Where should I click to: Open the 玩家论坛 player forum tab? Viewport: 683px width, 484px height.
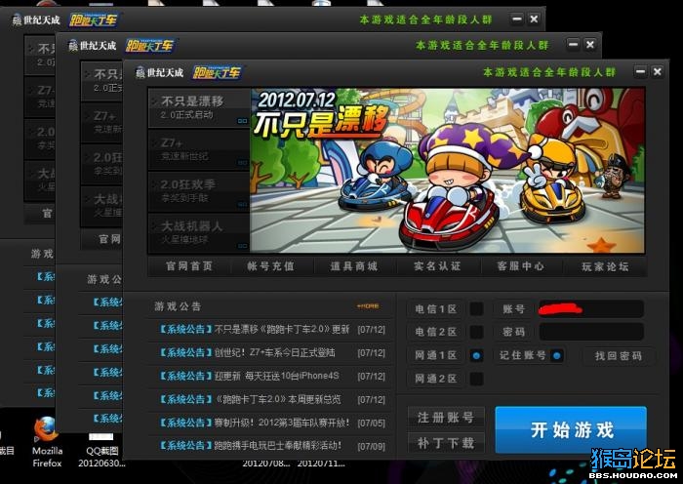click(605, 265)
